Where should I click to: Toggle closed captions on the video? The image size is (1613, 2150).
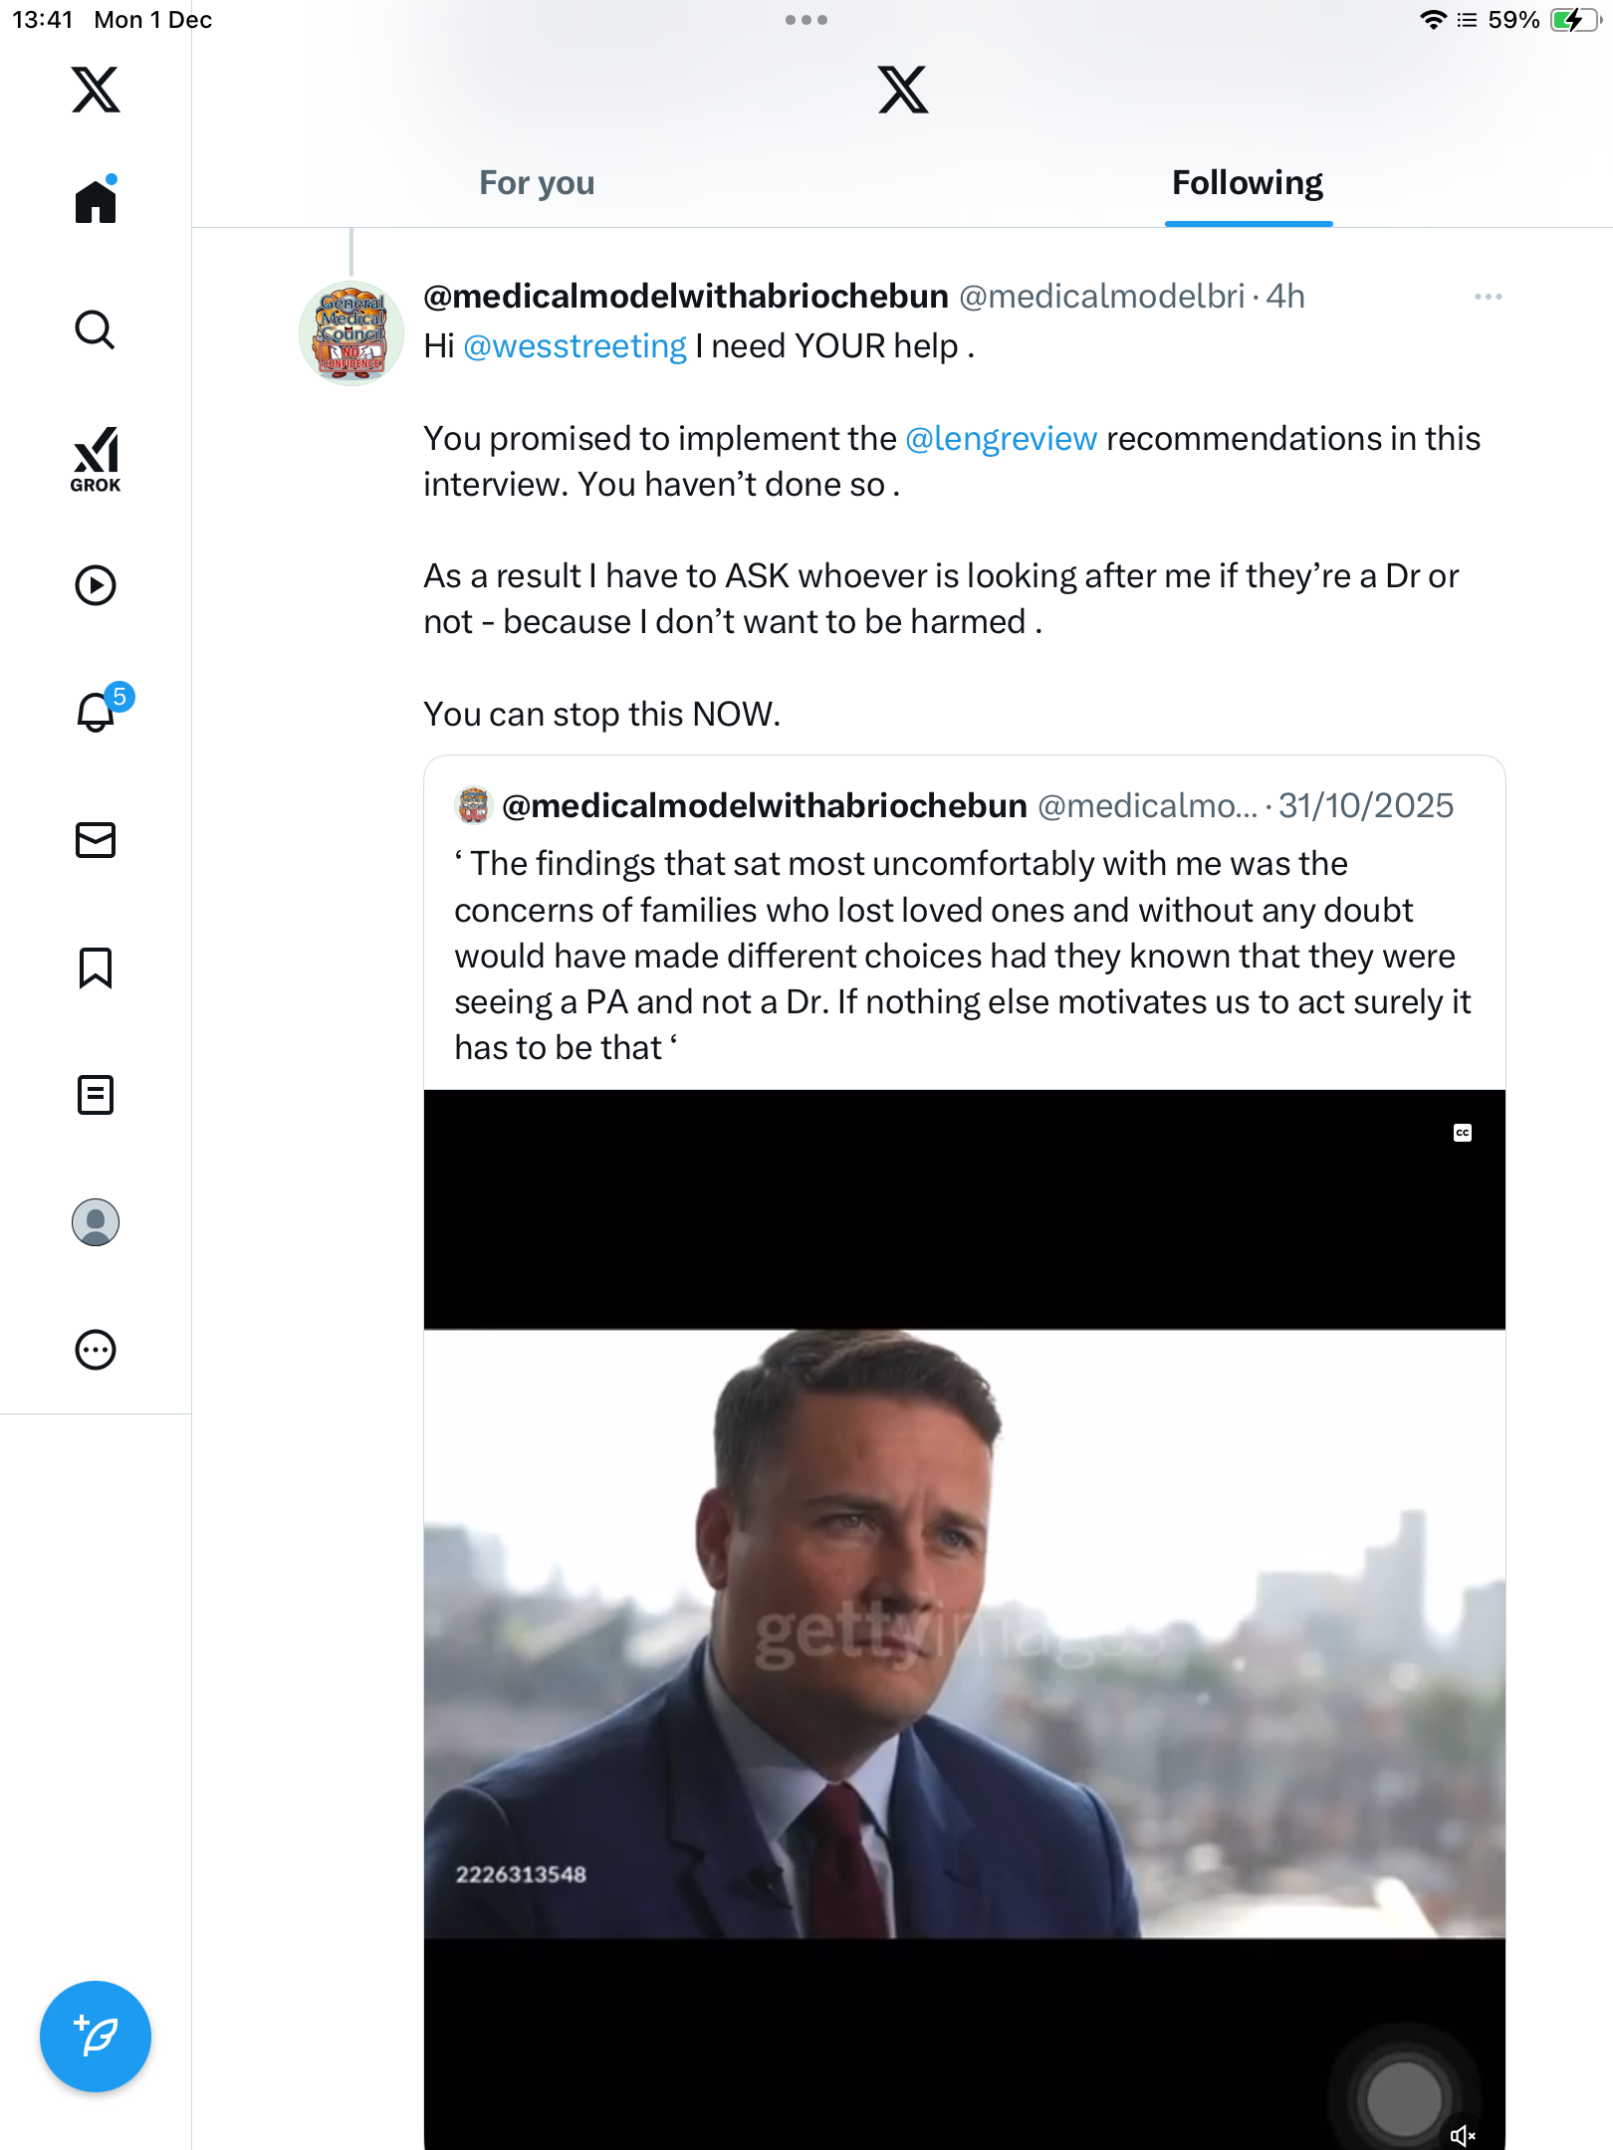point(1462,1133)
